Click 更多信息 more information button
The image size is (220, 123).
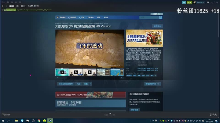(134, 110)
